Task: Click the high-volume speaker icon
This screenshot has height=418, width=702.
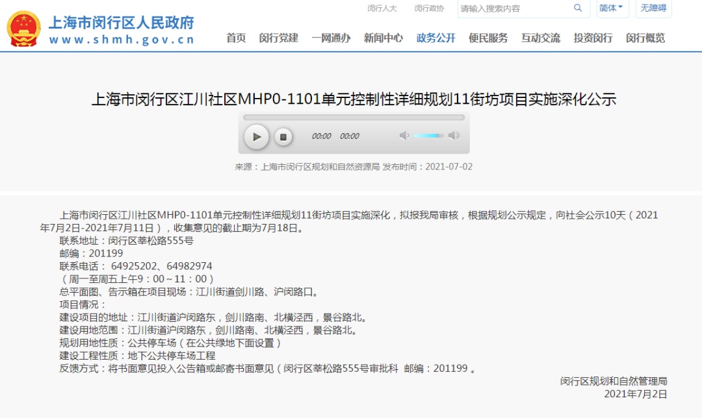Action: [x=454, y=136]
